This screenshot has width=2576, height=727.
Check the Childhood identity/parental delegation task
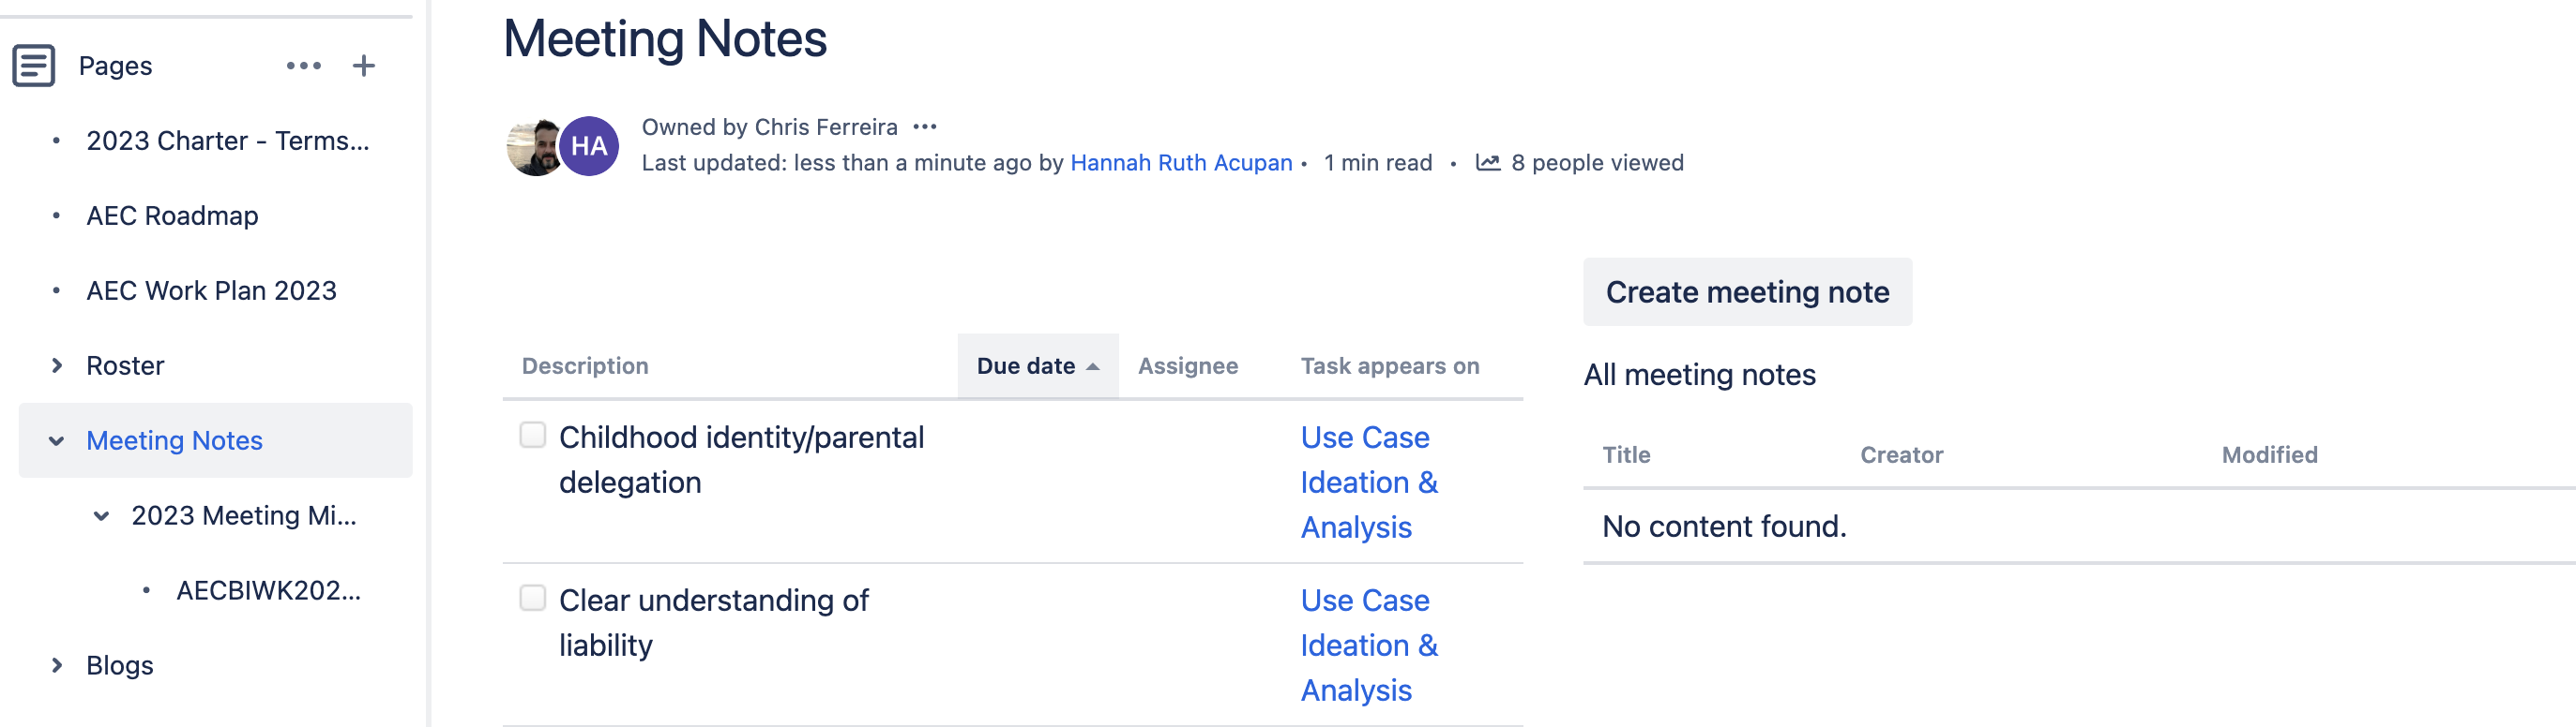[x=533, y=436]
